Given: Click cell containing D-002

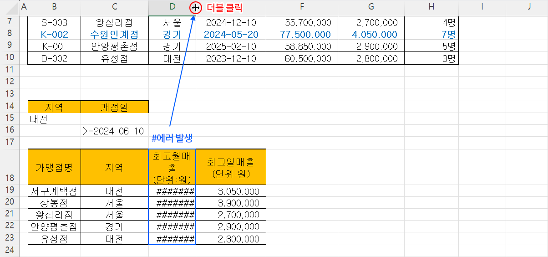Looking at the screenshot, I should (55, 58).
